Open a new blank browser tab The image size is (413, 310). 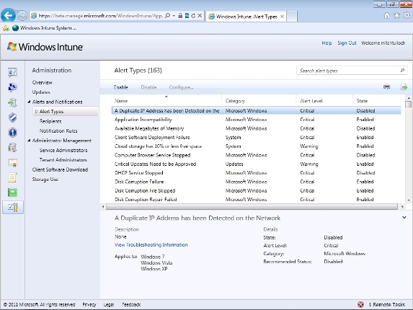[292, 17]
